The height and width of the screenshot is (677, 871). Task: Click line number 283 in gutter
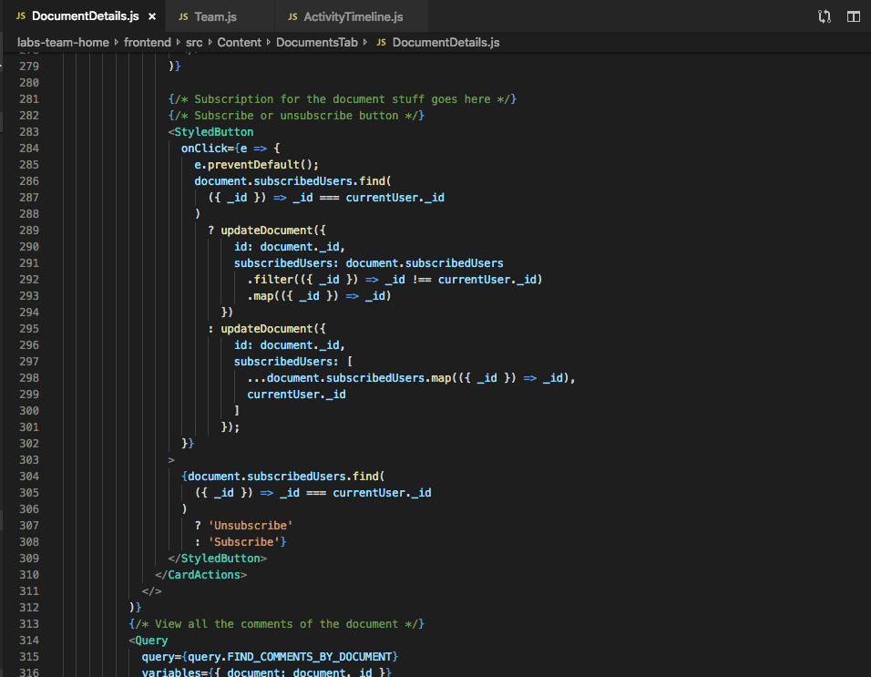click(x=28, y=132)
